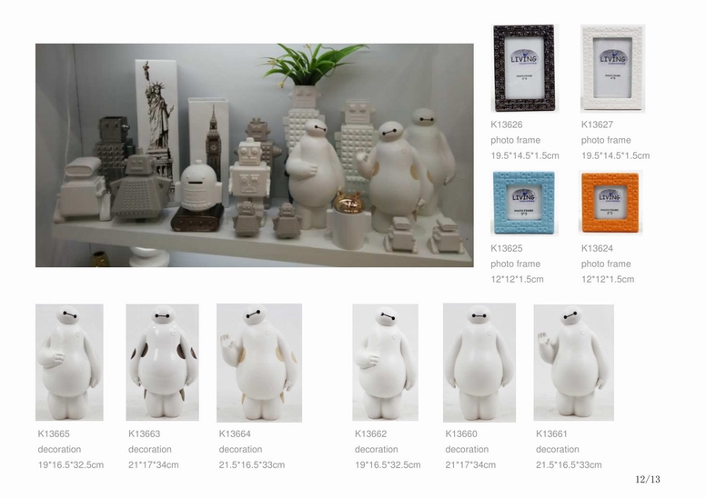The image size is (706, 498).
Task: Click the orange K13624 photo frame image
Action: coord(610,203)
